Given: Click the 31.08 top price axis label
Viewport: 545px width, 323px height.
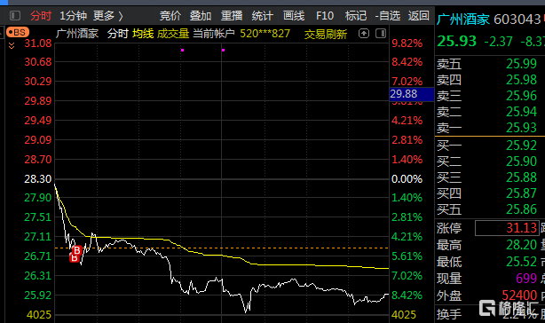Looking at the screenshot, I should click(x=37, y=43).
